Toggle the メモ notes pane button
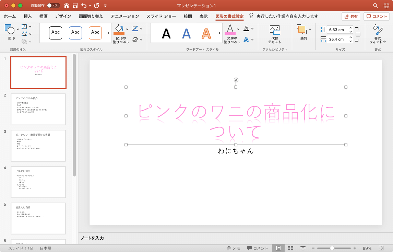This screenshot has width=393, height=252. pos(233,248)
